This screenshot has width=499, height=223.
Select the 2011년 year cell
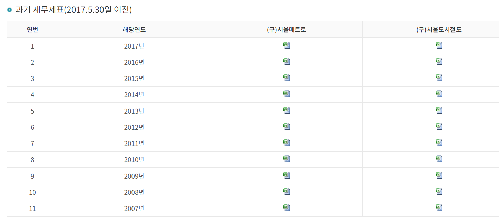point(134,144)
